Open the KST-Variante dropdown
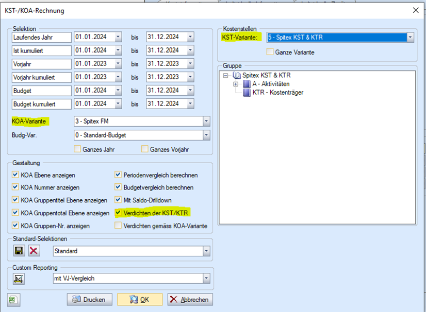The width and height of the screenshot is (426, 312). point(410,38)
